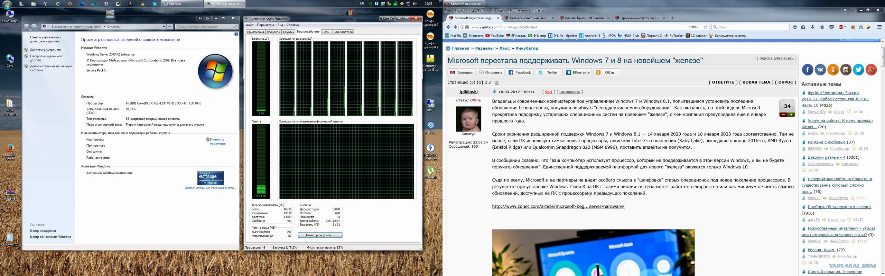The image size is (885, 276).
Task: Click the volume speaker icon in system tray
Action: tap(414, 4)
